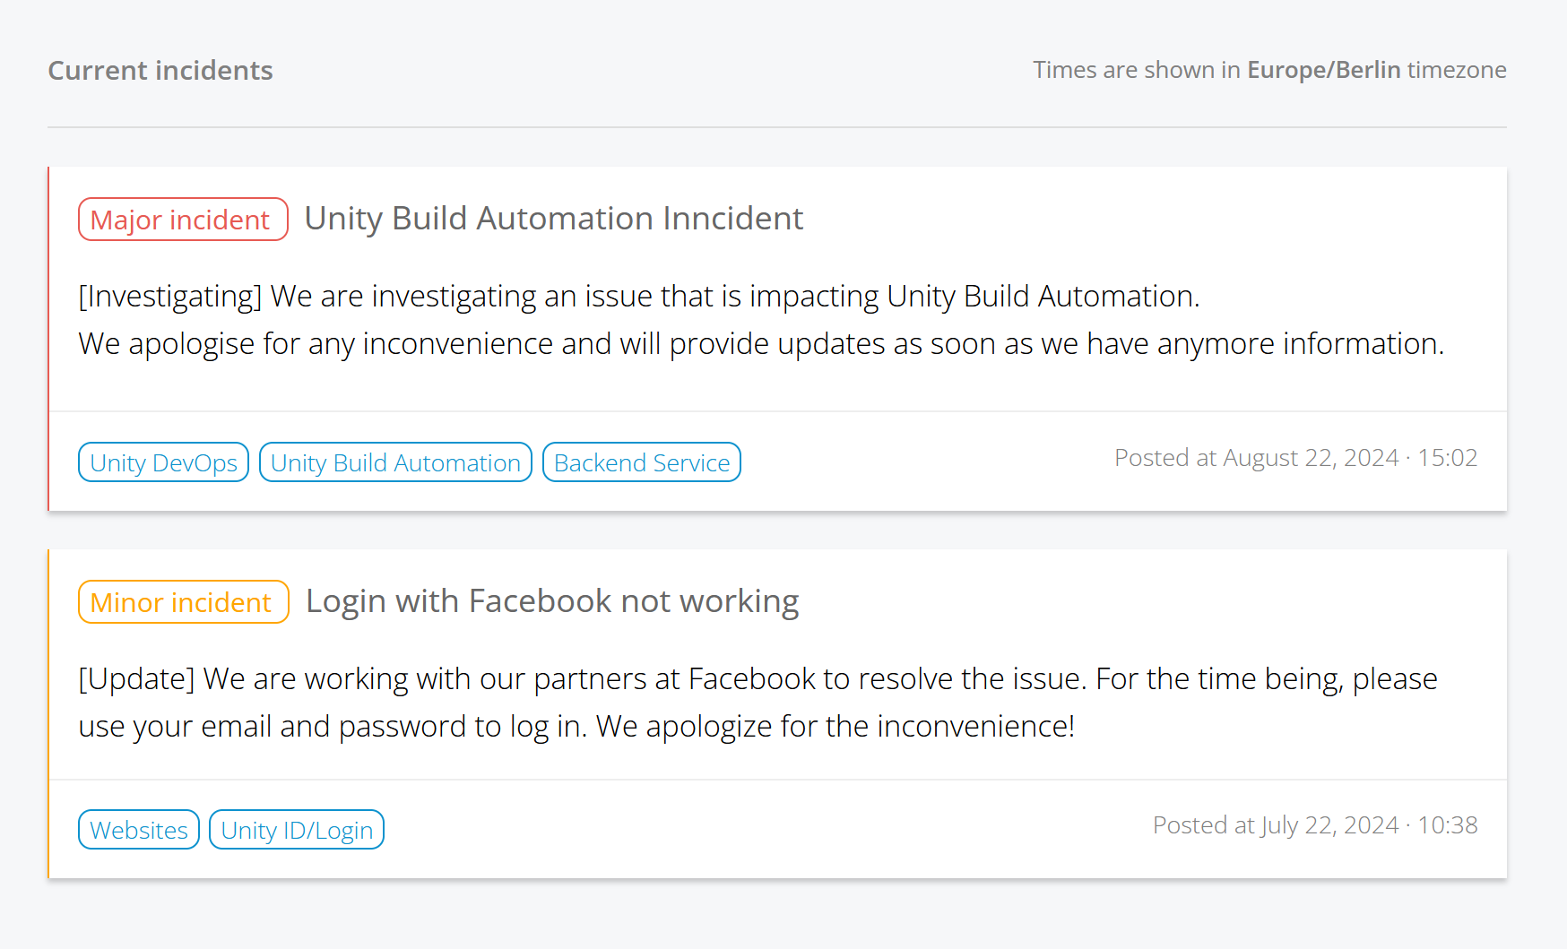Select the Unity ID/Login tag

[x=297, y=830]
